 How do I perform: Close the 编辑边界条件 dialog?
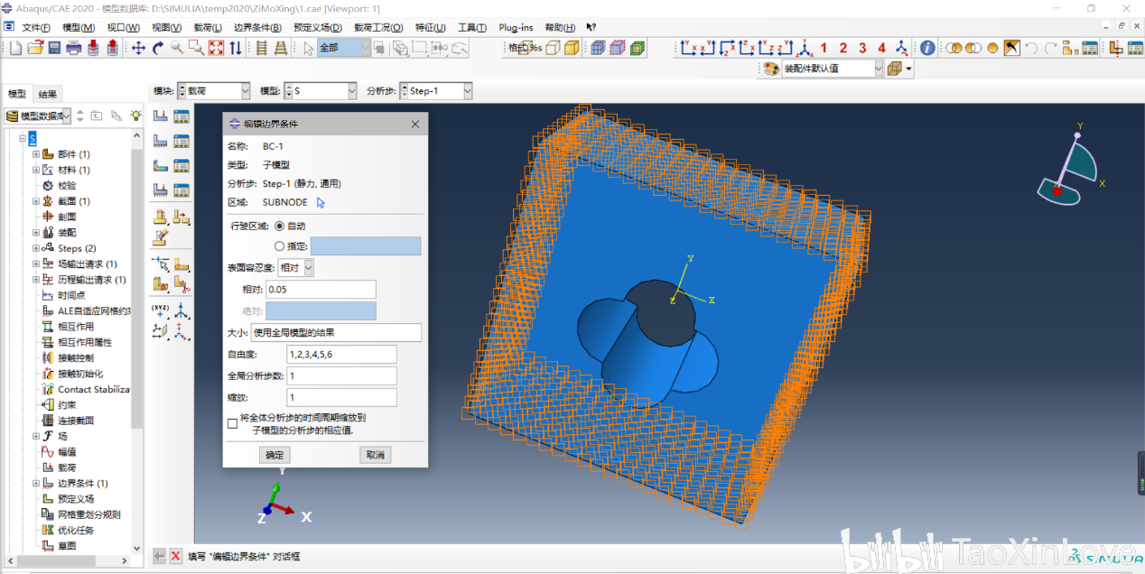[x=415, y=124]
